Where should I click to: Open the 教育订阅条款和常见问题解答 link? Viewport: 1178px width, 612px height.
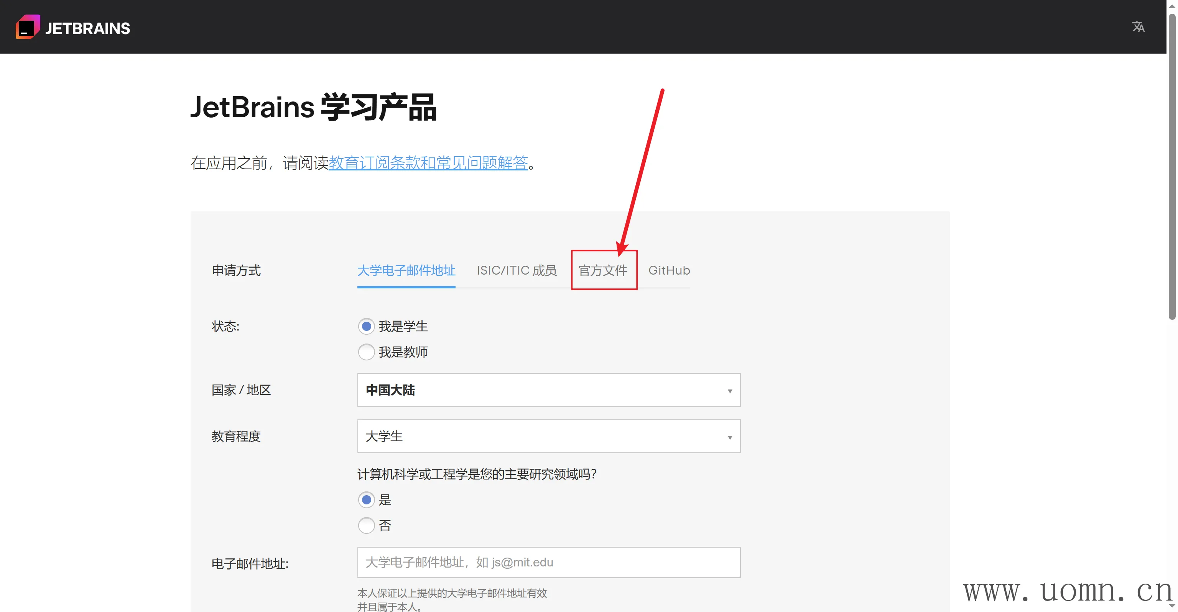[x=428, y=163]
